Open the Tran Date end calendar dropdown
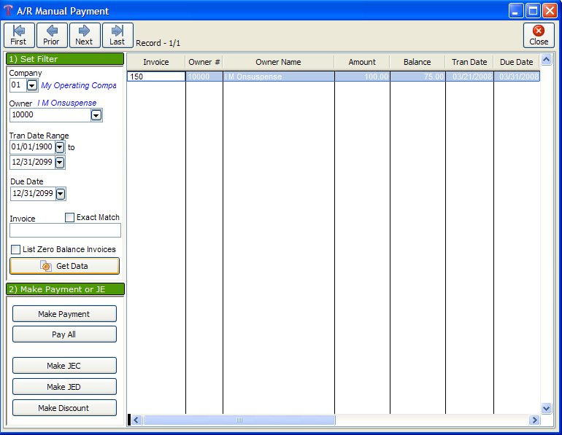 click(60, 162)
